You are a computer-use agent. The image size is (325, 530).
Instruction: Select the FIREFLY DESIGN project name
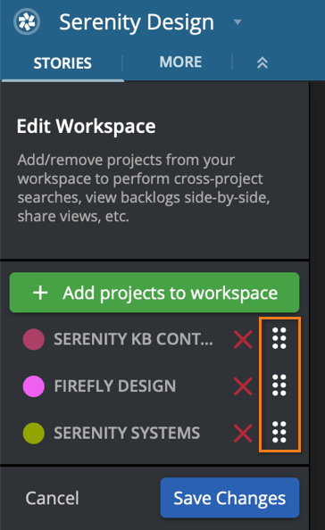click(x=115, y=386)
